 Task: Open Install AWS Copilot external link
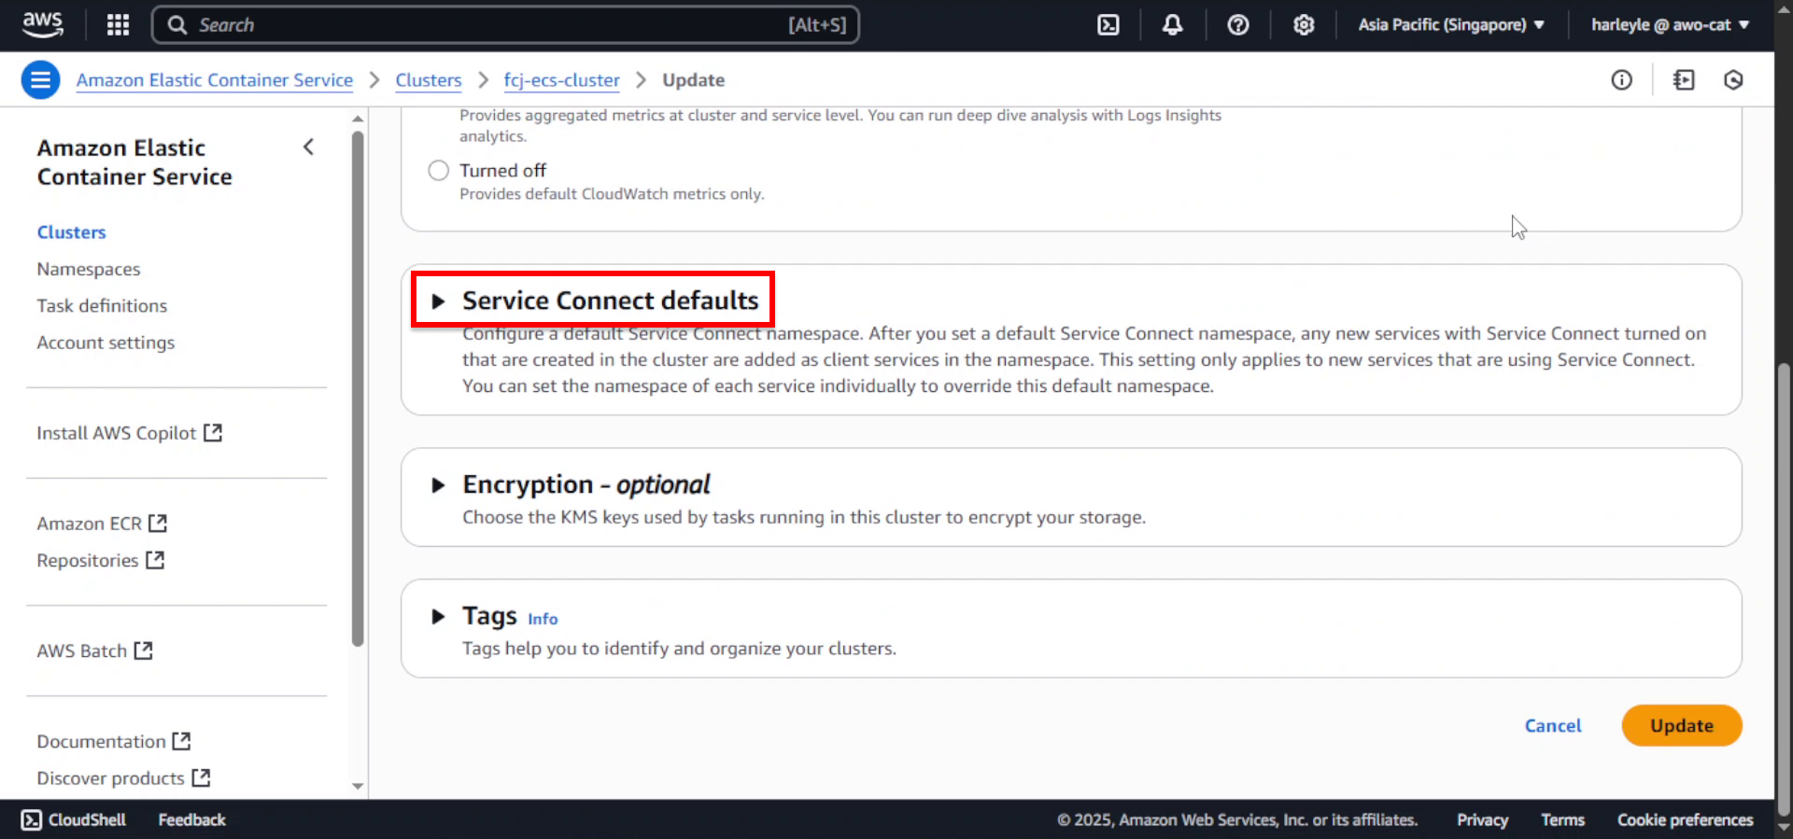(130, 433)
